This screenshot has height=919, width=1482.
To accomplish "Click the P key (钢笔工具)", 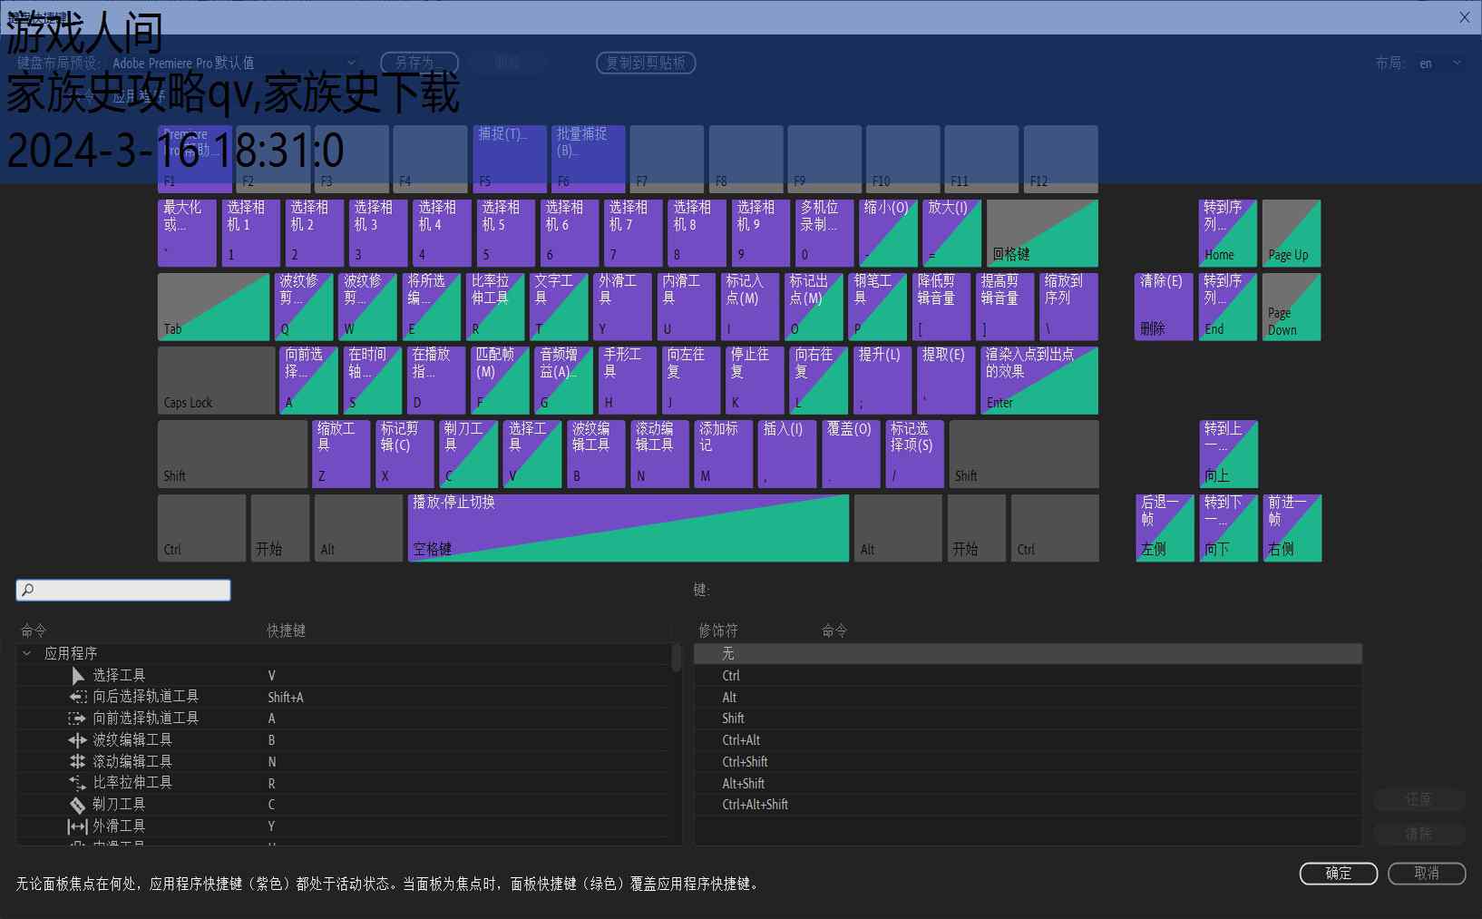I will pyautogui.click(x=878, y=307).
